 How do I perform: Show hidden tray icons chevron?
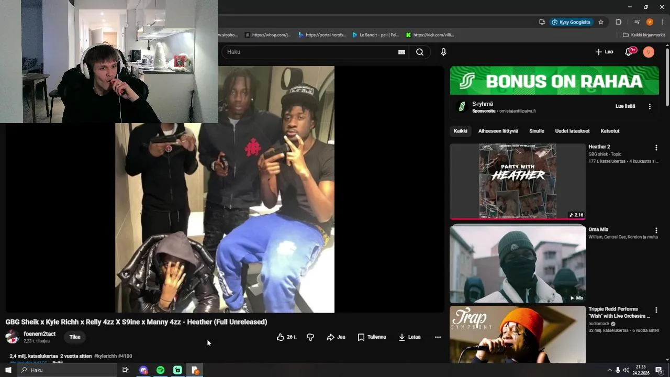click(609, 370)
